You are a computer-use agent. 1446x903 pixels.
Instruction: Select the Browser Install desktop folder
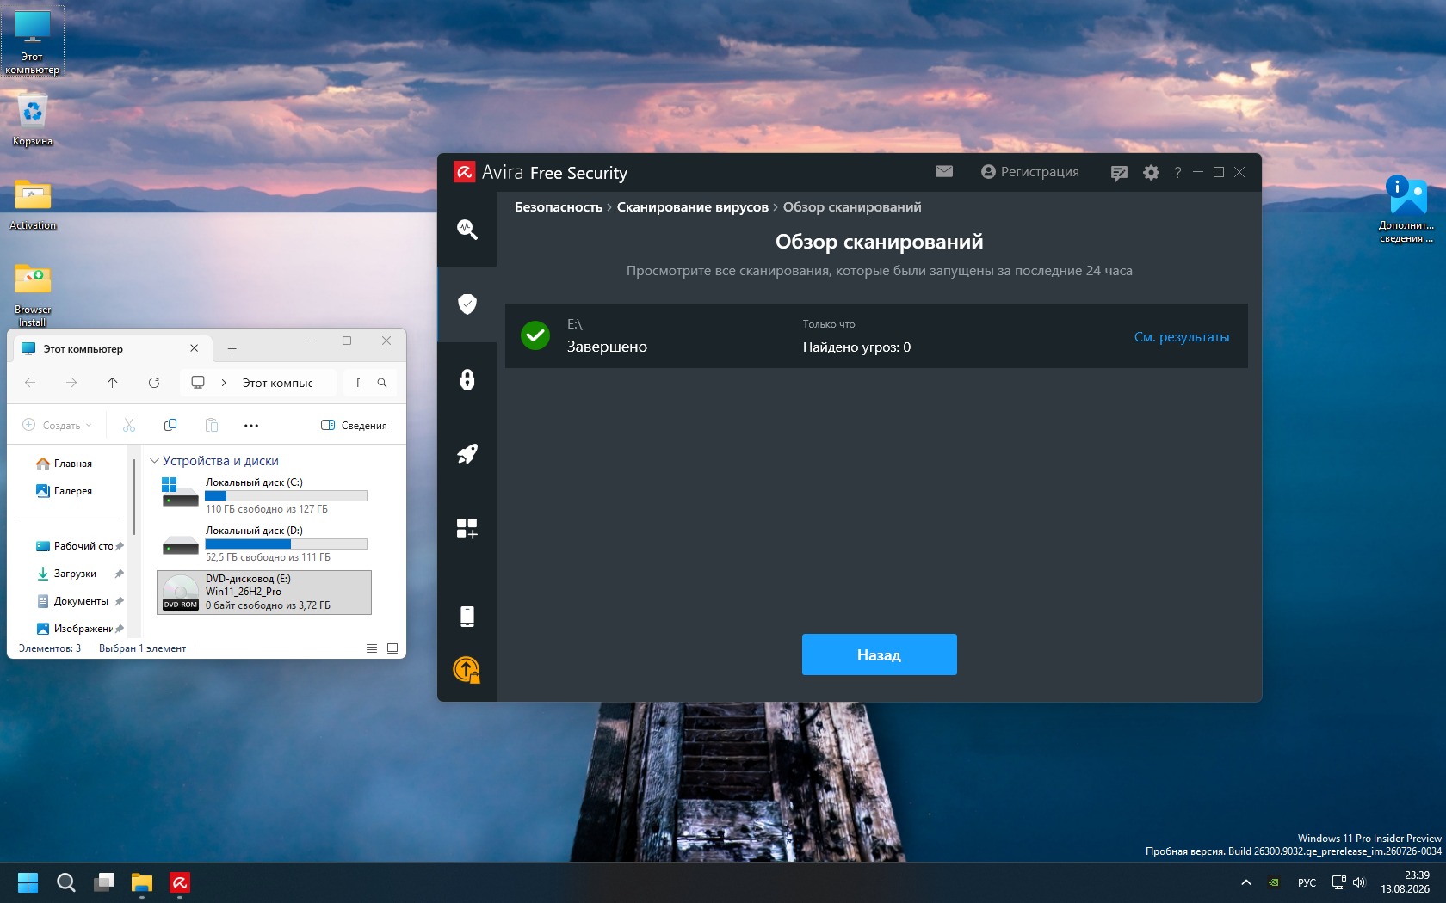33,294
